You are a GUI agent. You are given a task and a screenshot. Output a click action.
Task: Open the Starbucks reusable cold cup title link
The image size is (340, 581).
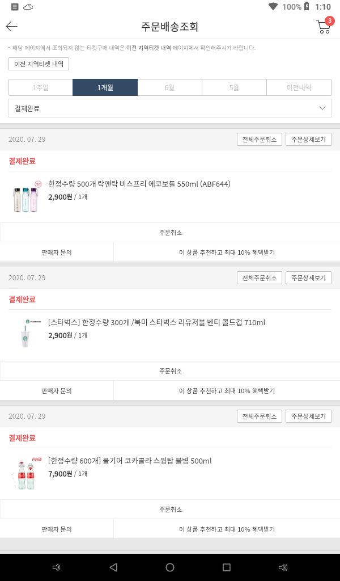[156, 322]
